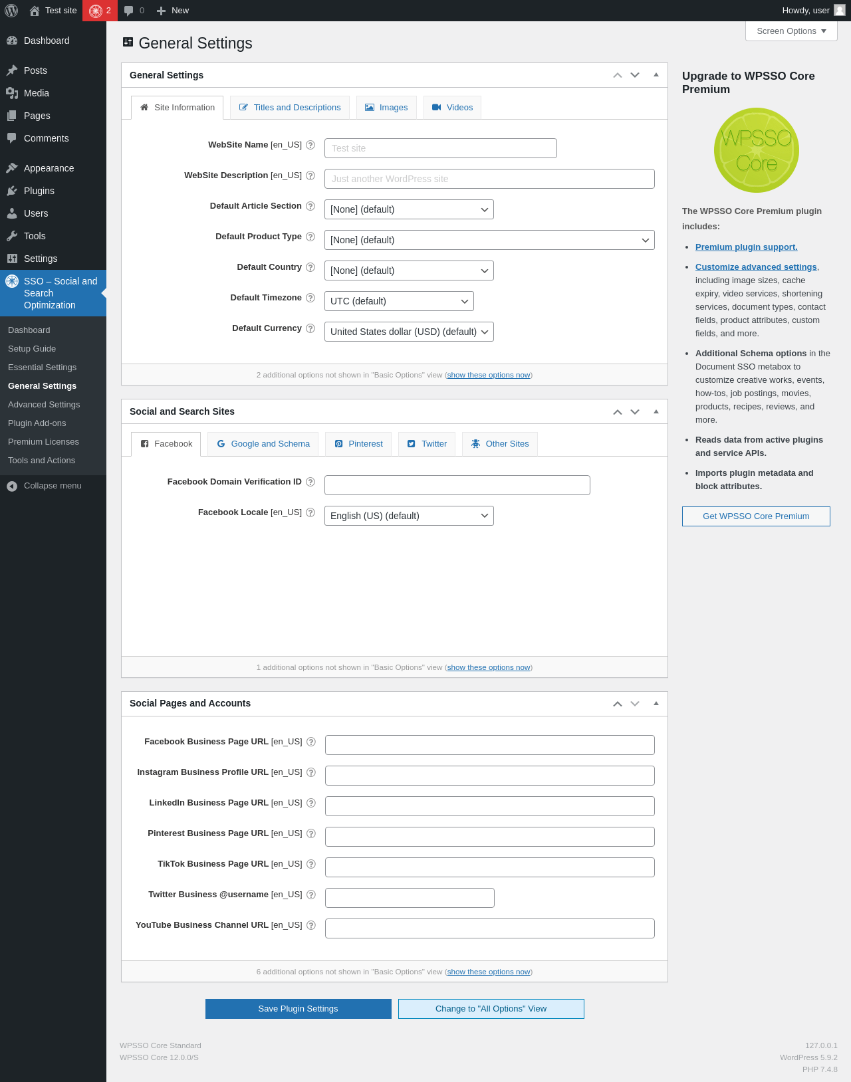The height and width of the screenshot is (1082, 851).
Task: Select the Google and Schema tab
Action: tap(263, 444)
